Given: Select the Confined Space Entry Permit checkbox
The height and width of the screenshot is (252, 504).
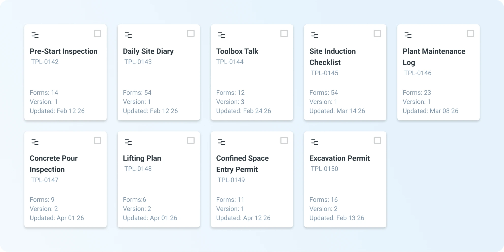Looking at the screenshot, I should 284,140.
